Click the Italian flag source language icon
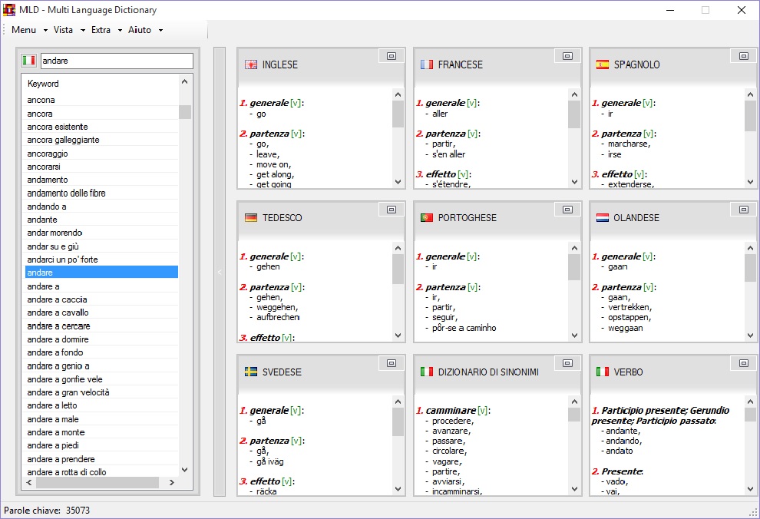The image size is (760, 519). tap(28, 61)
